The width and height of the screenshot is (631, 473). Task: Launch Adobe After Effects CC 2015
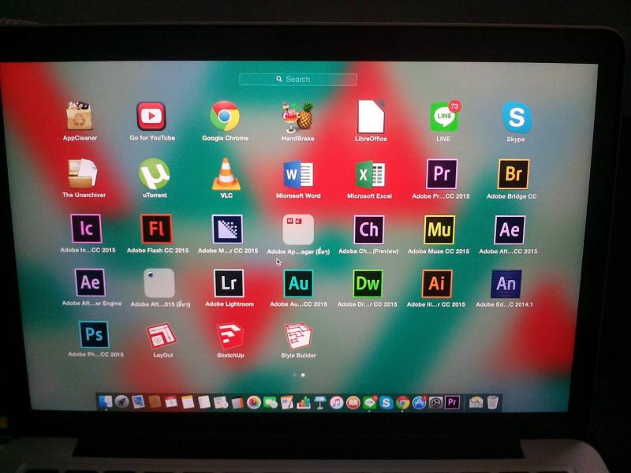[x=510, y=229]
